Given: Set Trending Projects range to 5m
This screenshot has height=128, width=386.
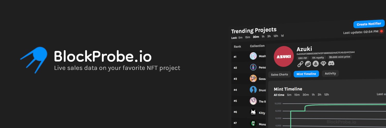Looking at the screenshot, I should click(240, 38).
